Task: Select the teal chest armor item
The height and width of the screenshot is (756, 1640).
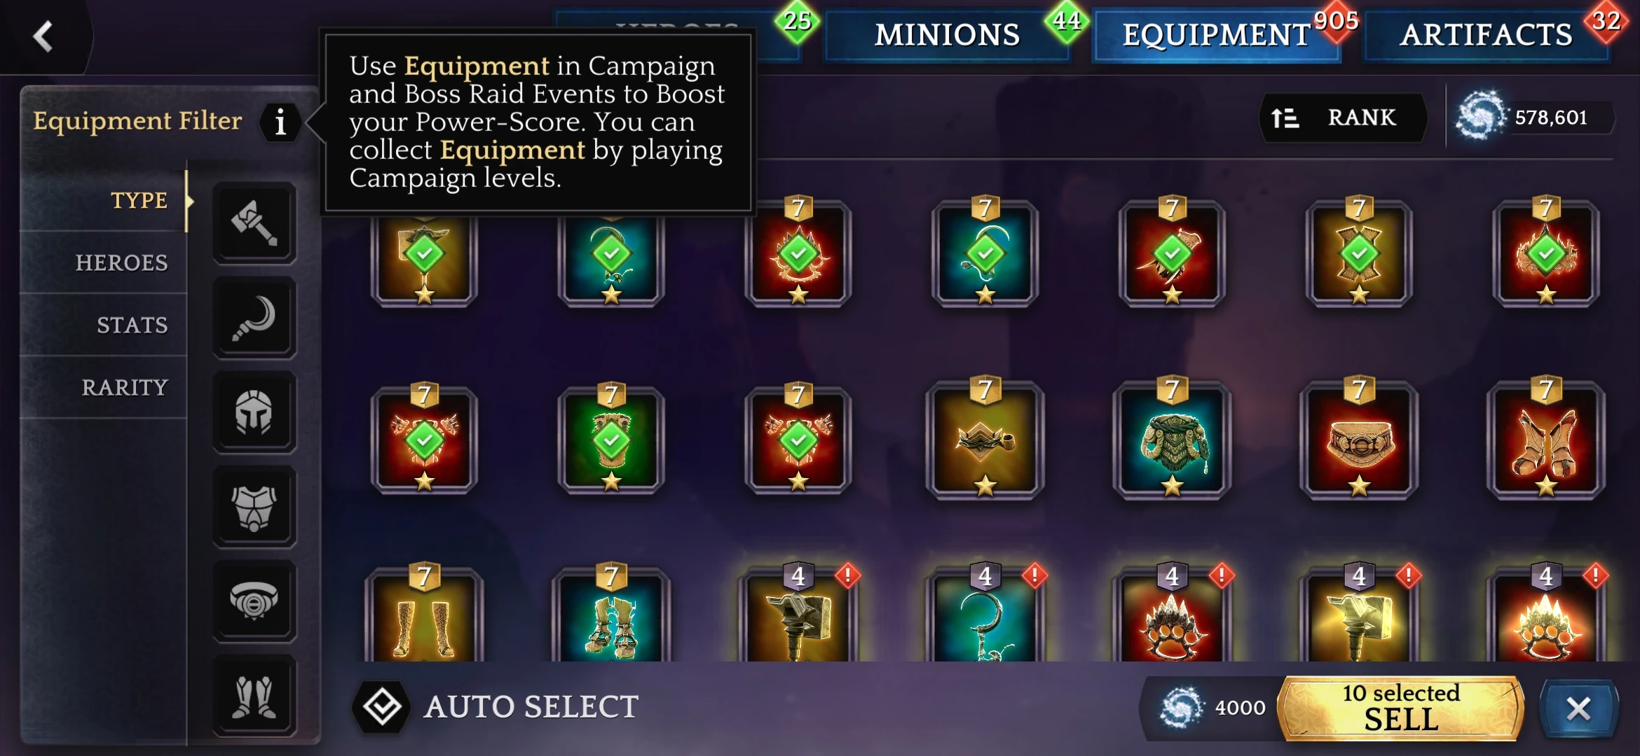Action: [x=1172, y=440]
